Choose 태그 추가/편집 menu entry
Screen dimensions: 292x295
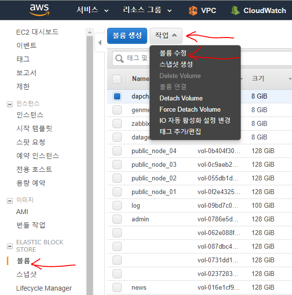tap(180, 132)
